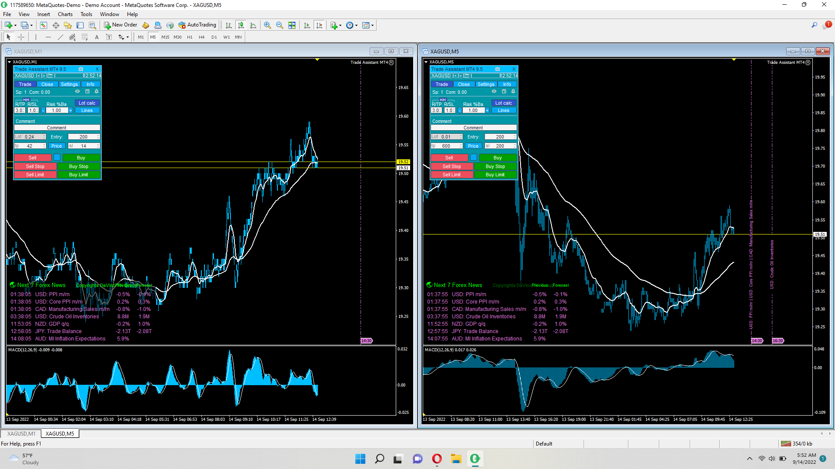Open the Periodicity clock dropdown arrow
The image size is (835, 469).
pos(357,25)
